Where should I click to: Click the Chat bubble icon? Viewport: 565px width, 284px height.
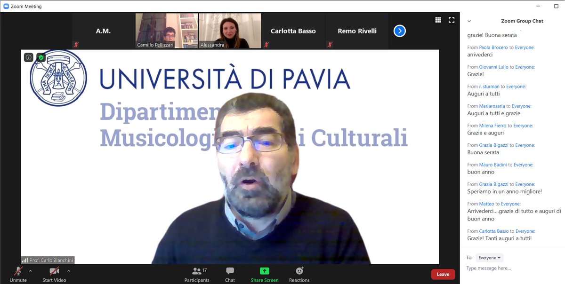coord(230,271)
